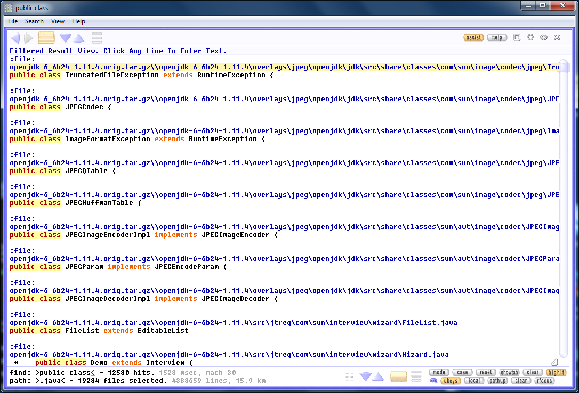579x393 pixels.
Task: Toggle the 'ukeys' button
Action: tap(451, 381)
